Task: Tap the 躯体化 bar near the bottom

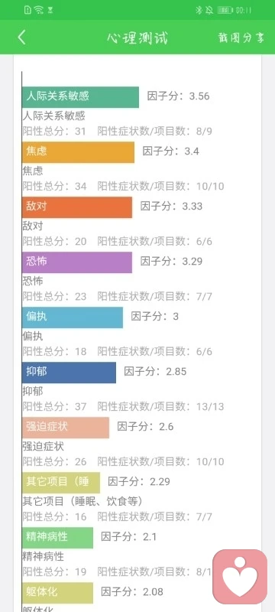Action: [57, 592]
